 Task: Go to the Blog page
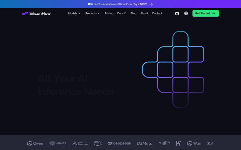click(134, 13)
